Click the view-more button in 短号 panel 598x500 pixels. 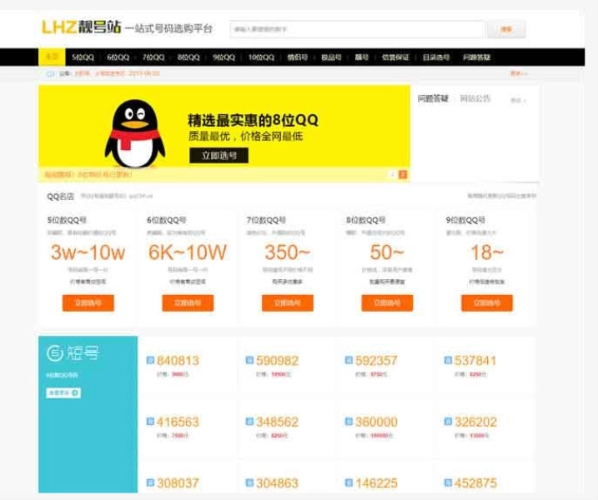(x=63, y=392)
